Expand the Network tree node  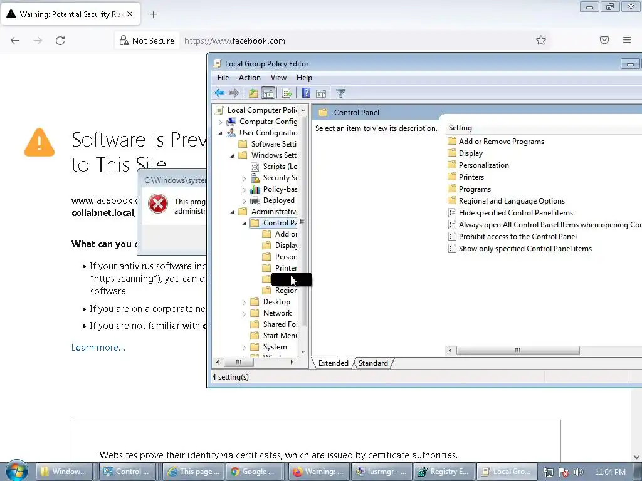tap(244, 314)
